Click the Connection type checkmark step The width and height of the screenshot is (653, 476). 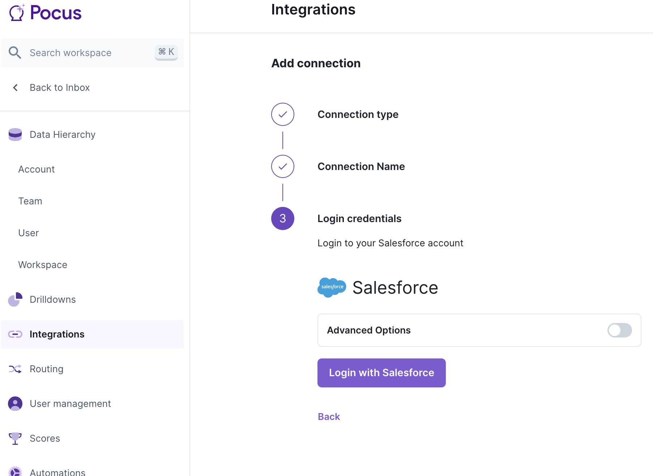coord(283,114)
